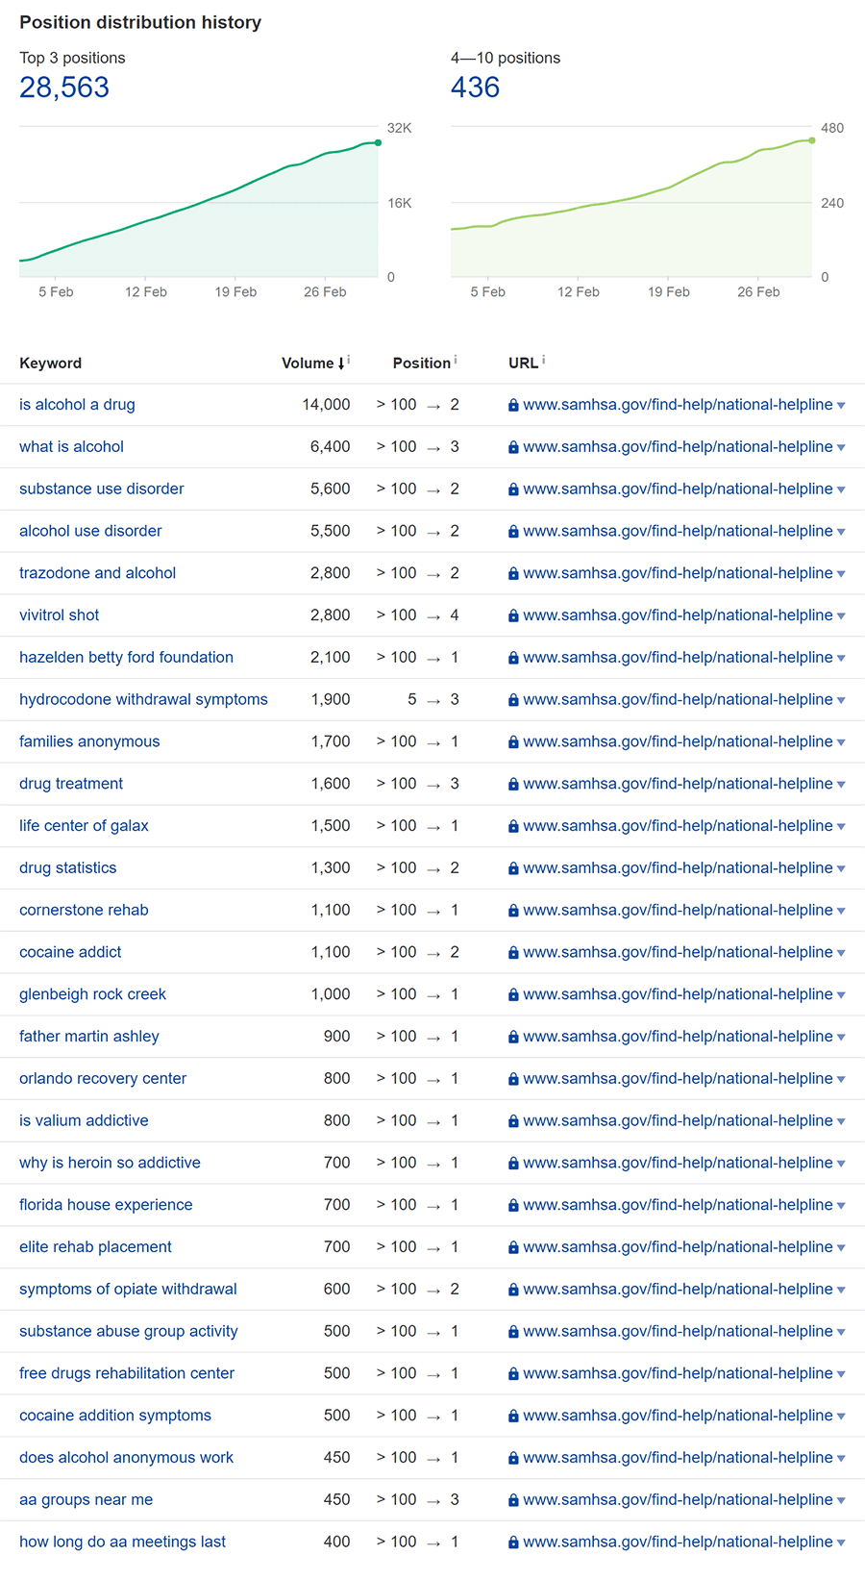865x1580 pixels.
Task: Click info icon next to URL header
Action: click(x=544, y=361)
